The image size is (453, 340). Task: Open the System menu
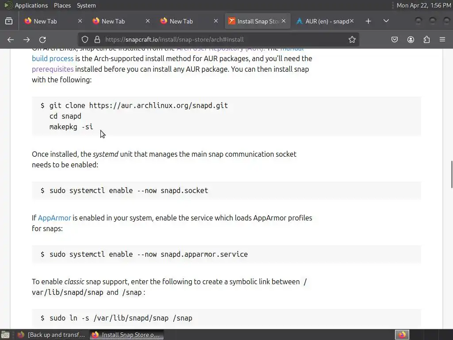click(x=86, y=5)
